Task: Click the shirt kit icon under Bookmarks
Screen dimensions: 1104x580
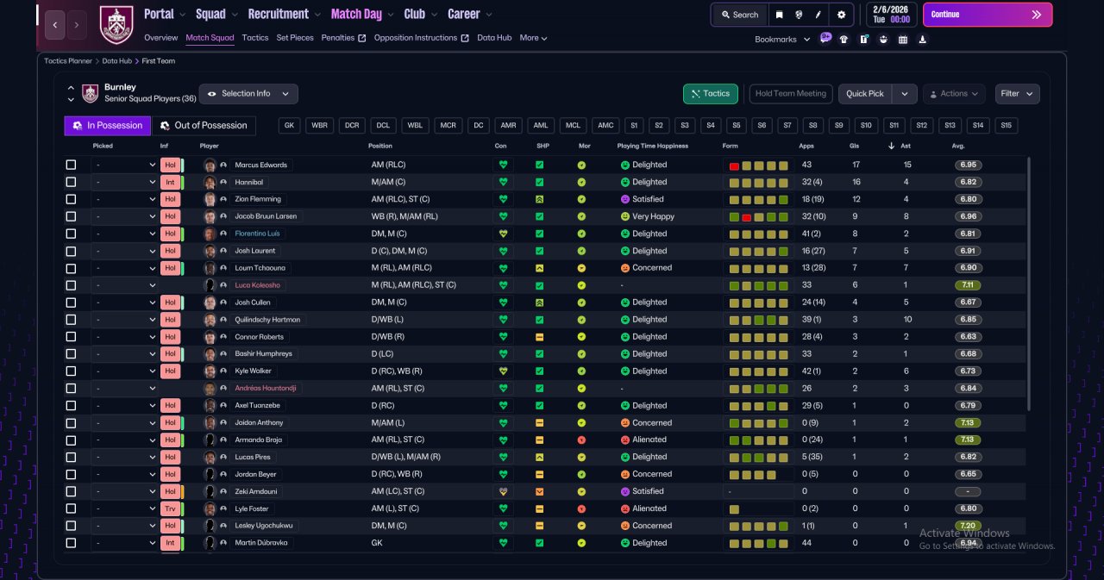Action: 844,39
